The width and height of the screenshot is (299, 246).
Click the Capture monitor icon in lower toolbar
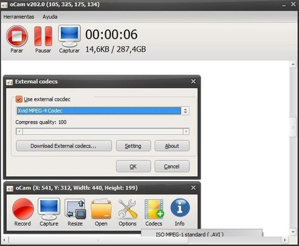[49, 209]
